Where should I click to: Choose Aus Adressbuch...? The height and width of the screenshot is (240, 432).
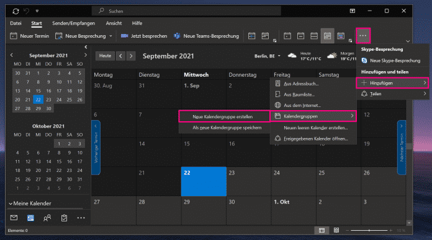(313, 84)
